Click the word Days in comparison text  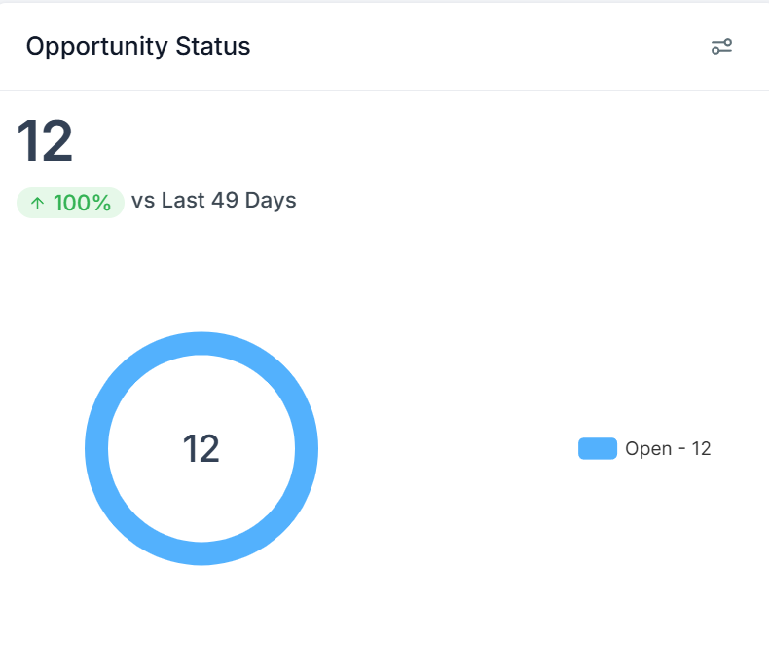271,202
